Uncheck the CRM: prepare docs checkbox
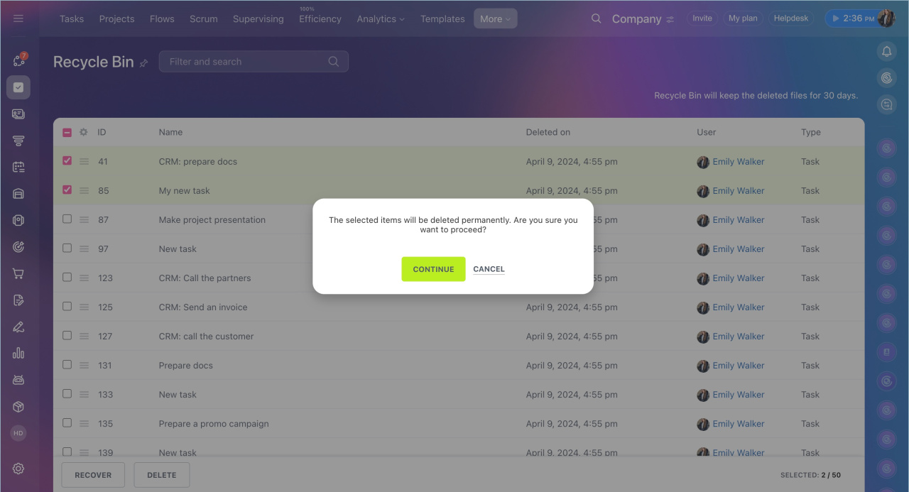 click(x=67, y=161)
